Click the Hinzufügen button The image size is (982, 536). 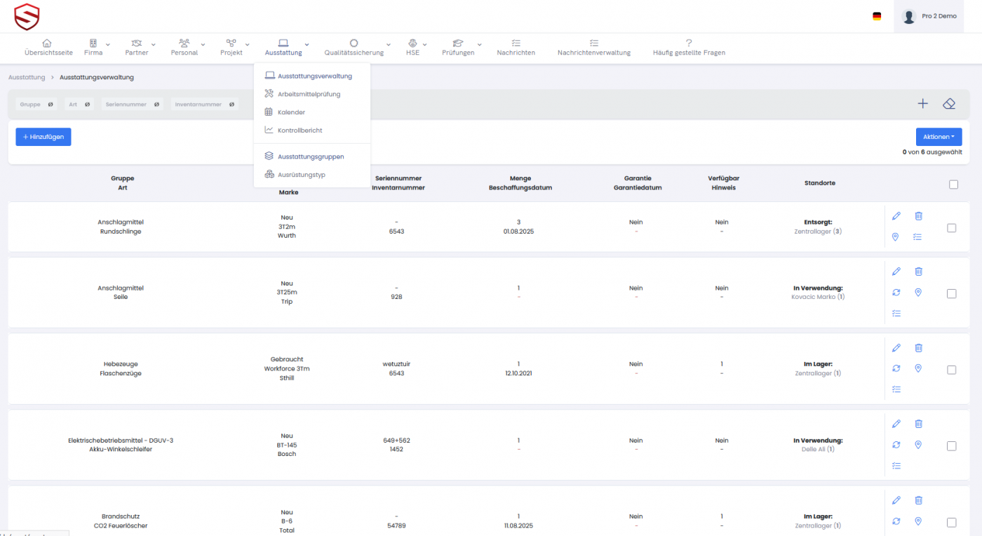(x=43, y=137)
